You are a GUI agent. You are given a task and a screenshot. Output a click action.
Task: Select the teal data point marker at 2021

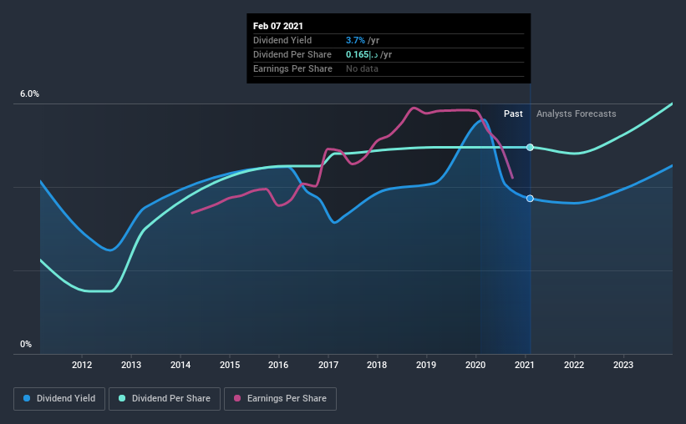pos(530,147)
